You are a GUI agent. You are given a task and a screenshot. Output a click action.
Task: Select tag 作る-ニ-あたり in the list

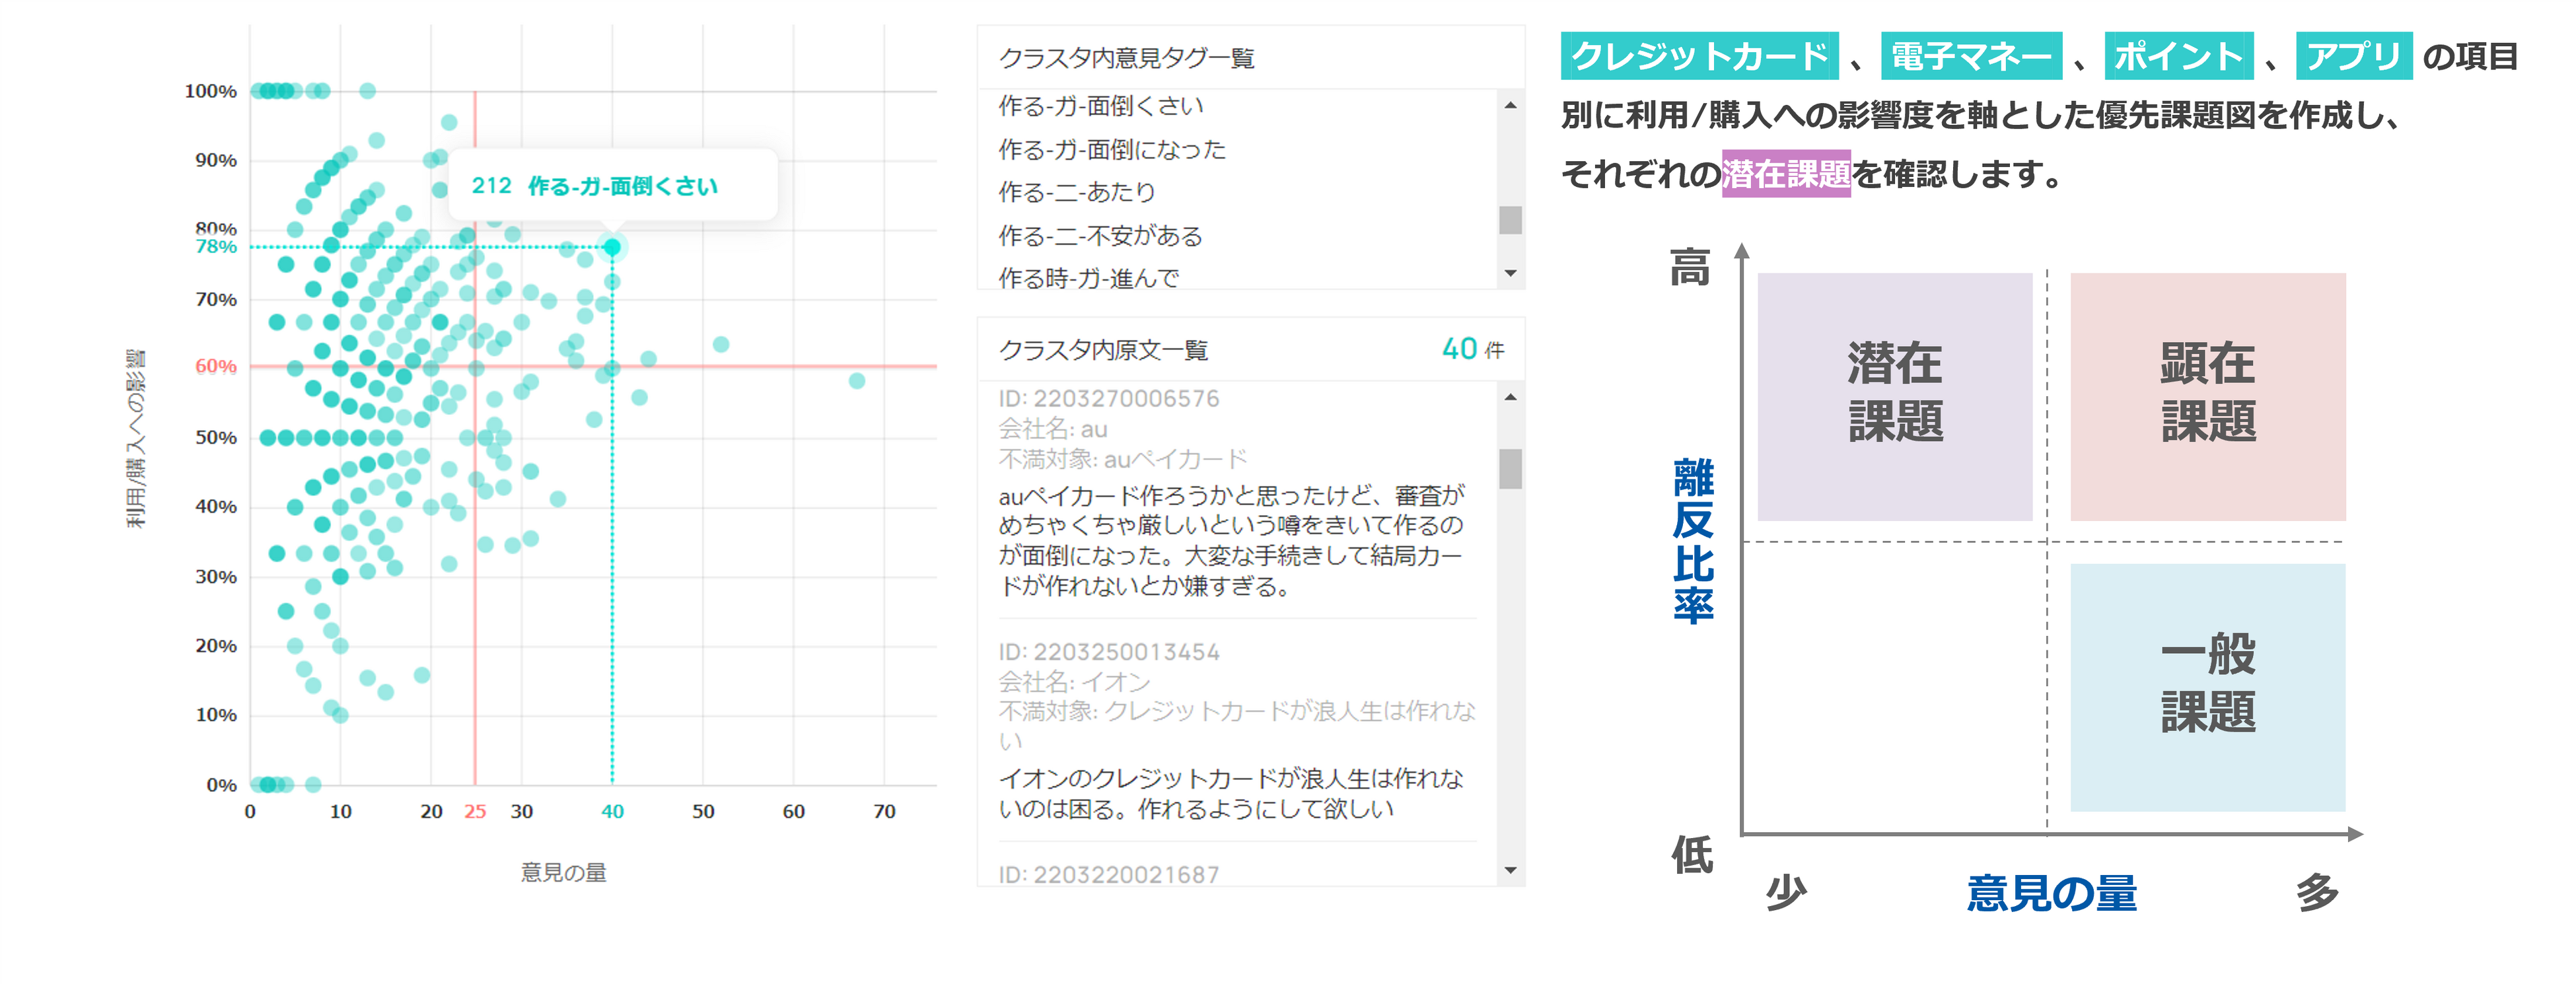(1076, 192)
